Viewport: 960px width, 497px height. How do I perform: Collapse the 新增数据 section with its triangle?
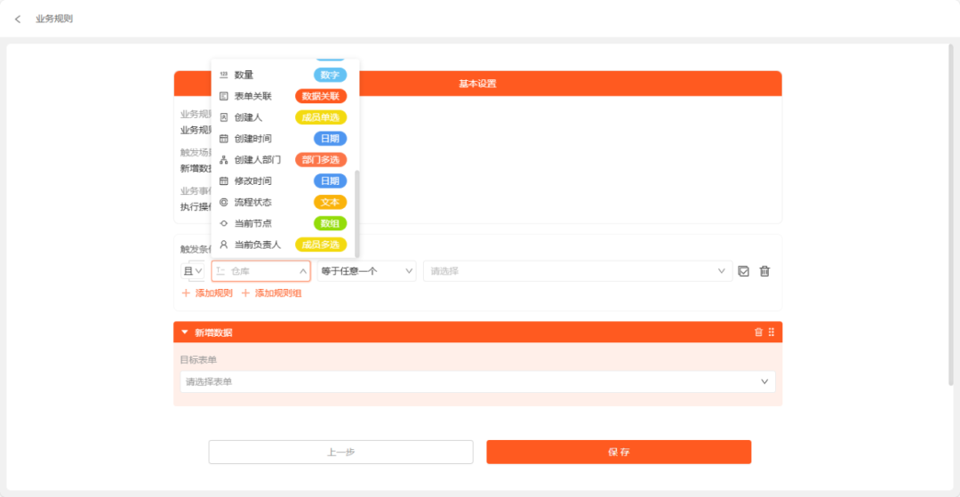pos(184,333)
